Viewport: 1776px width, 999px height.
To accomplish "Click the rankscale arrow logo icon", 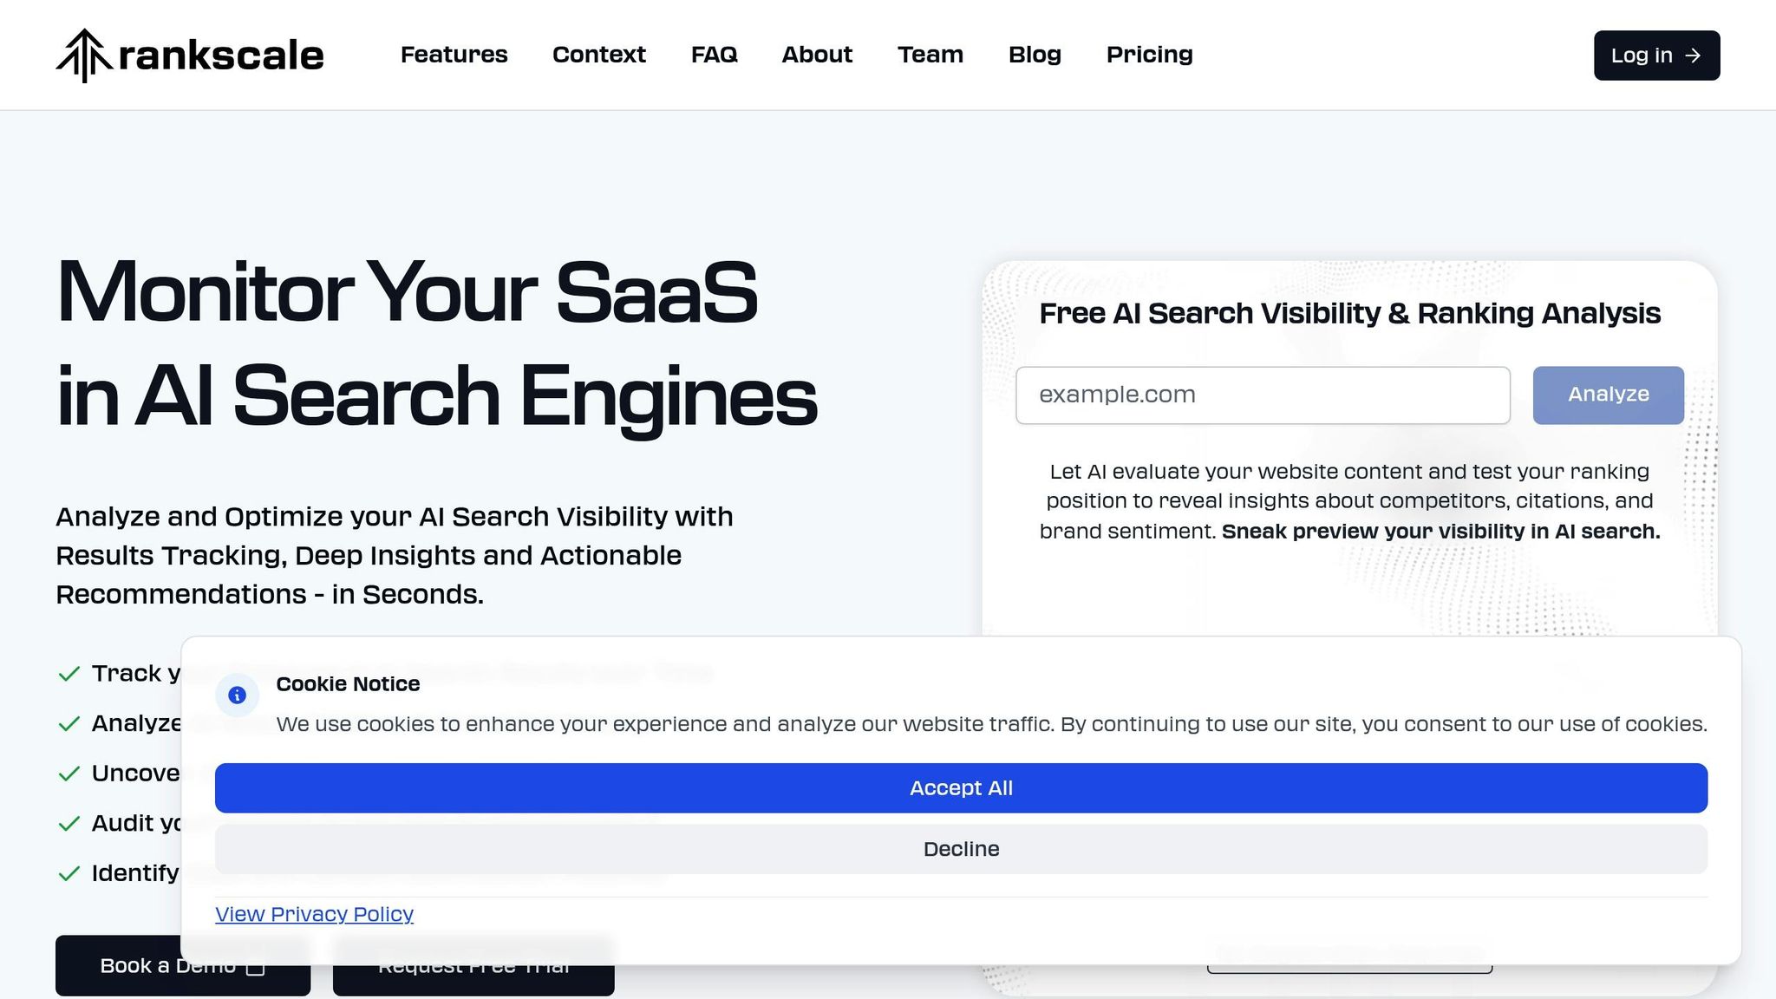I will pyautogui.click(x=84, y=55).
